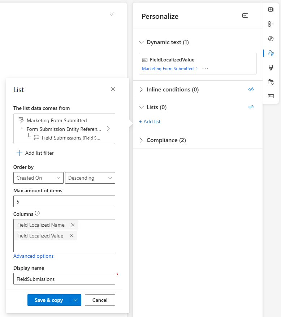Select the Personalize person-lightning sidebar icon
Viewport: 281px width, 317px height.
pyautogui.click(x=271, y=53)
